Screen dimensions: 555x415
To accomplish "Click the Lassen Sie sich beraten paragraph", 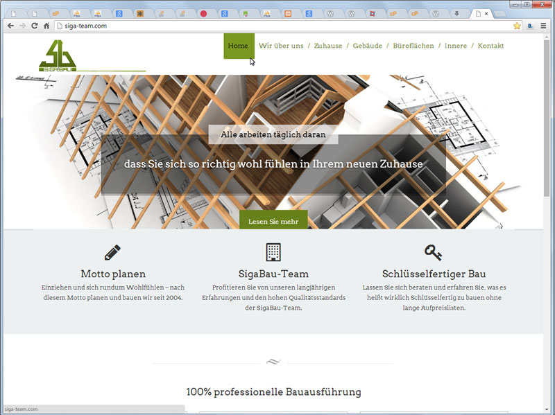I will point(434,298).
